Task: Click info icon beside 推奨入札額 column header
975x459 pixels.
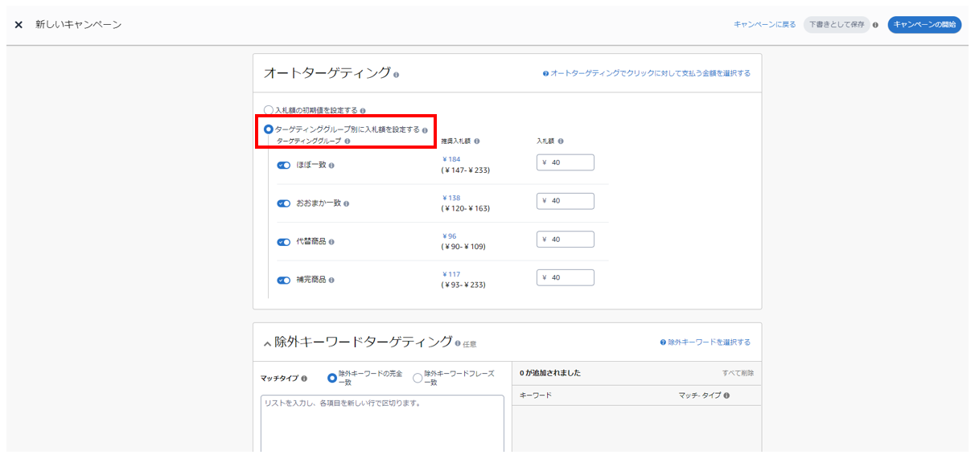Action: 477,141
